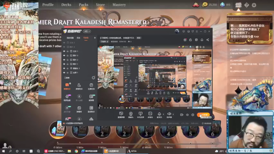Screen dimensions: 274x154
Task: Open the MTG Arena help question mark
Action: [x=247, y=5]
